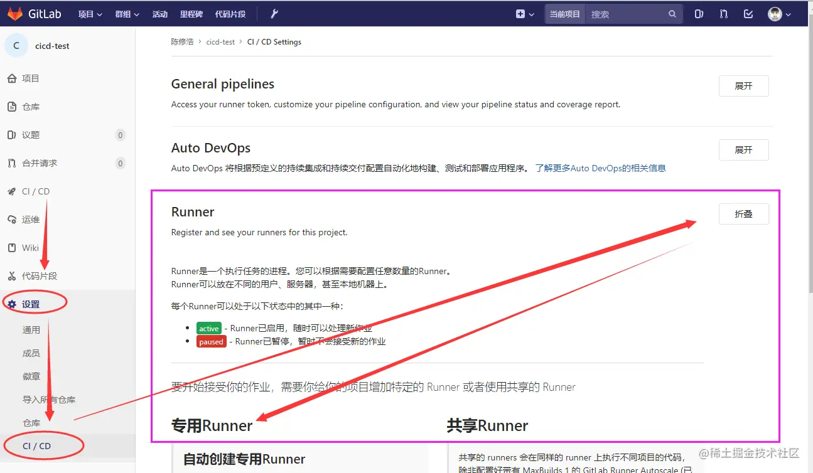This screenshot has height=473, width=813.
Task: Click the 自动创建专用Runner heading
Action: pyautogui.click(x=244, y=459)
